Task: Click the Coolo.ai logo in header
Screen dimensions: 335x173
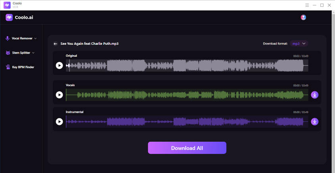Action: click(19, 17)
